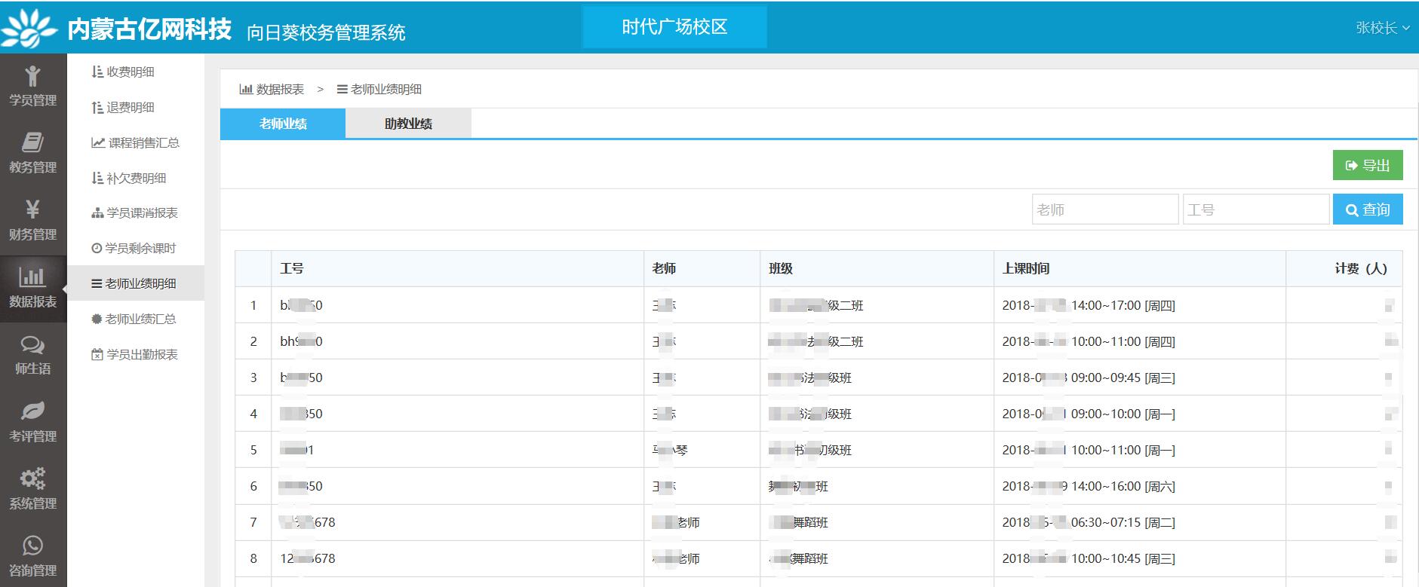Open 考评管理 leaf icon

32,411
